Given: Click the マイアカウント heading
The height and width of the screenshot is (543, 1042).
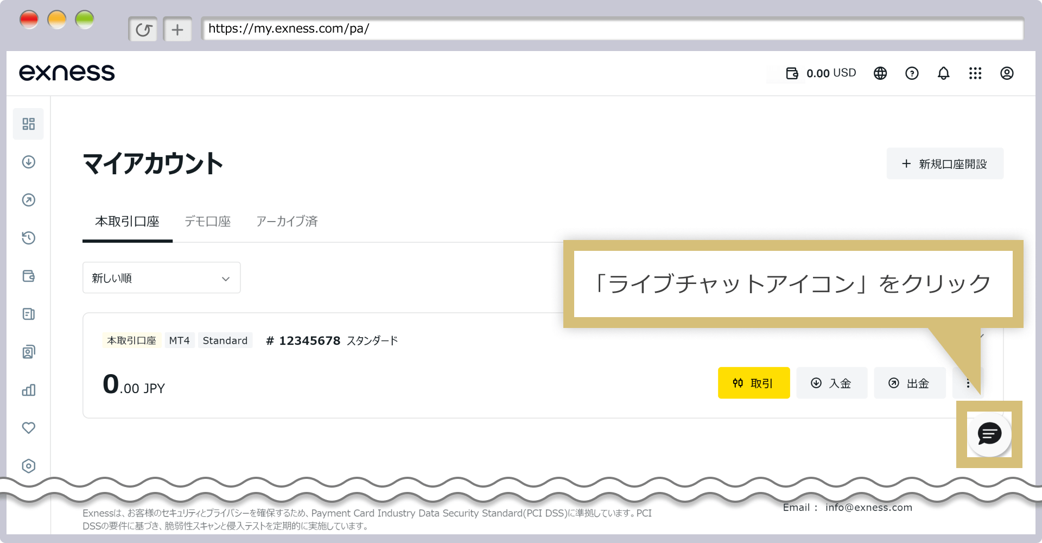Looking at the screenshot, I should 153,163.
